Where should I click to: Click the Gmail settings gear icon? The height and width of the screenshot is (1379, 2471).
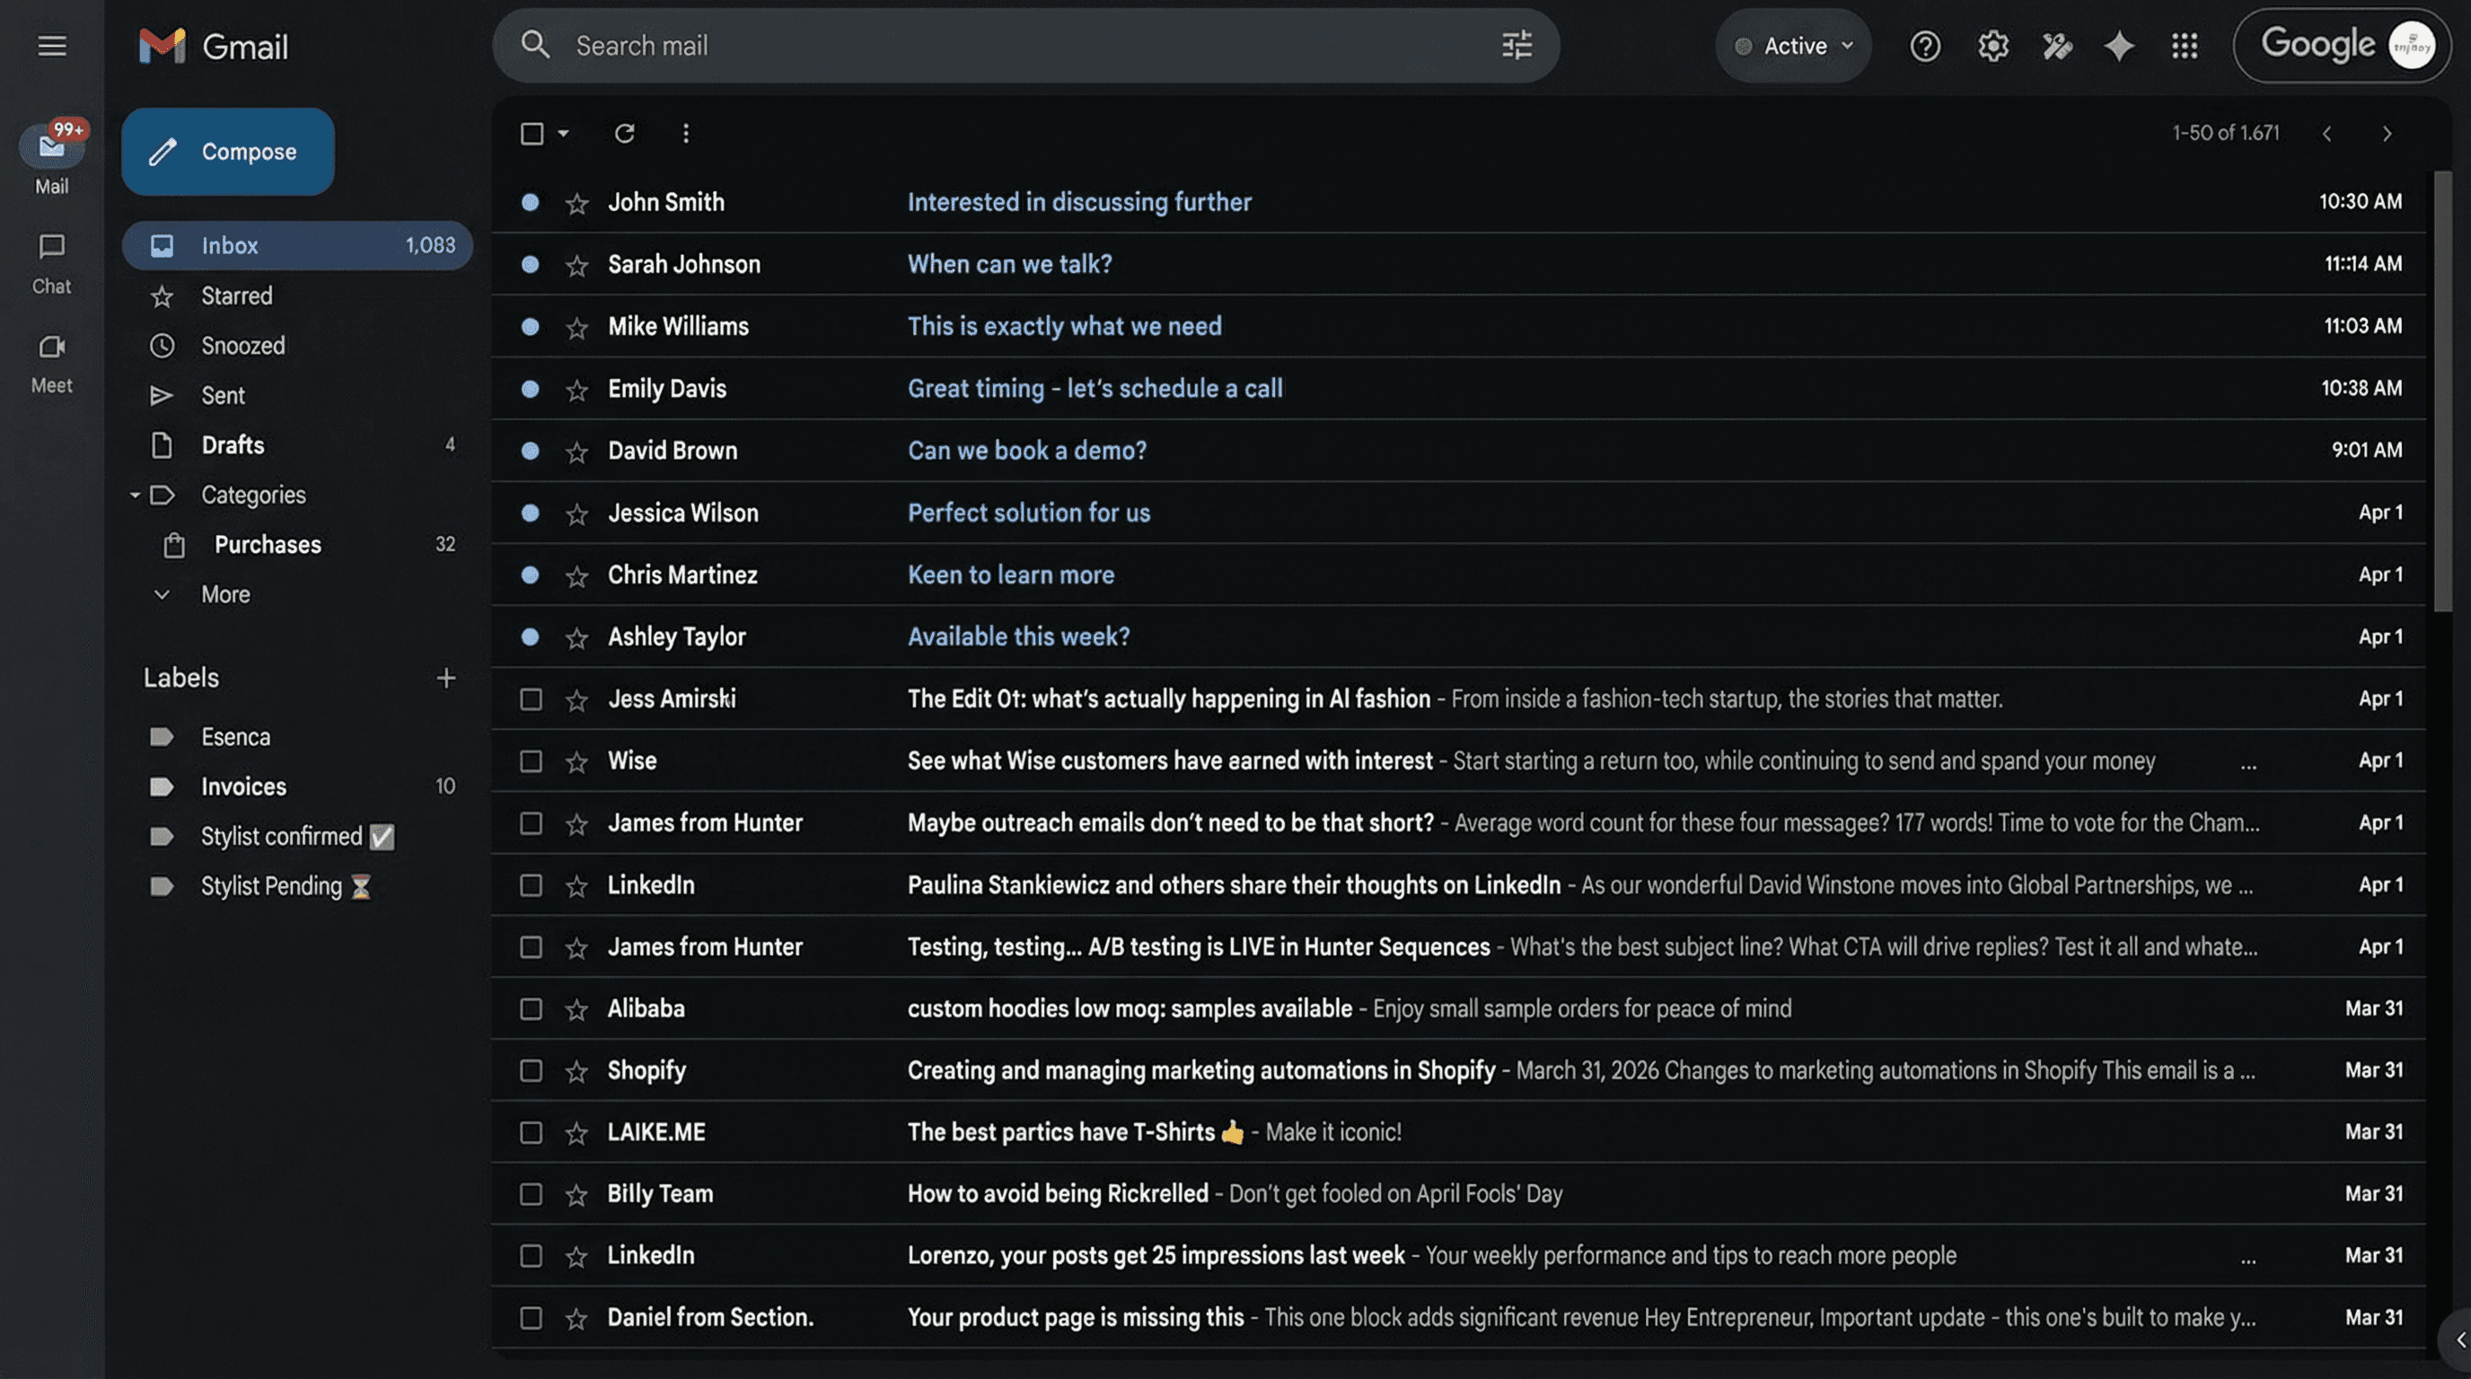[x=1992, y=45]
